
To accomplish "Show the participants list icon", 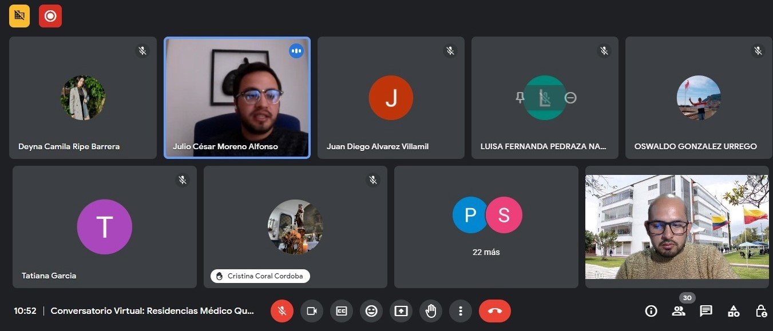I will (x=679, y=311).
